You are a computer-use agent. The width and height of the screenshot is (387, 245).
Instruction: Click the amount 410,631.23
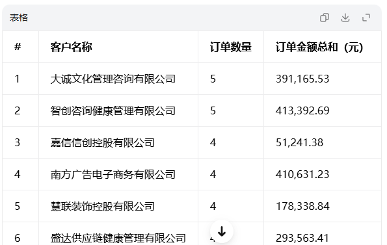point(302,174)
